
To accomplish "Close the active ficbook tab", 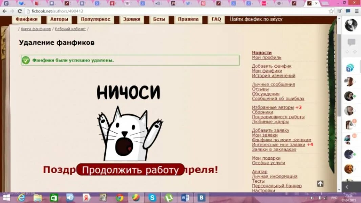I will (316, 3).
